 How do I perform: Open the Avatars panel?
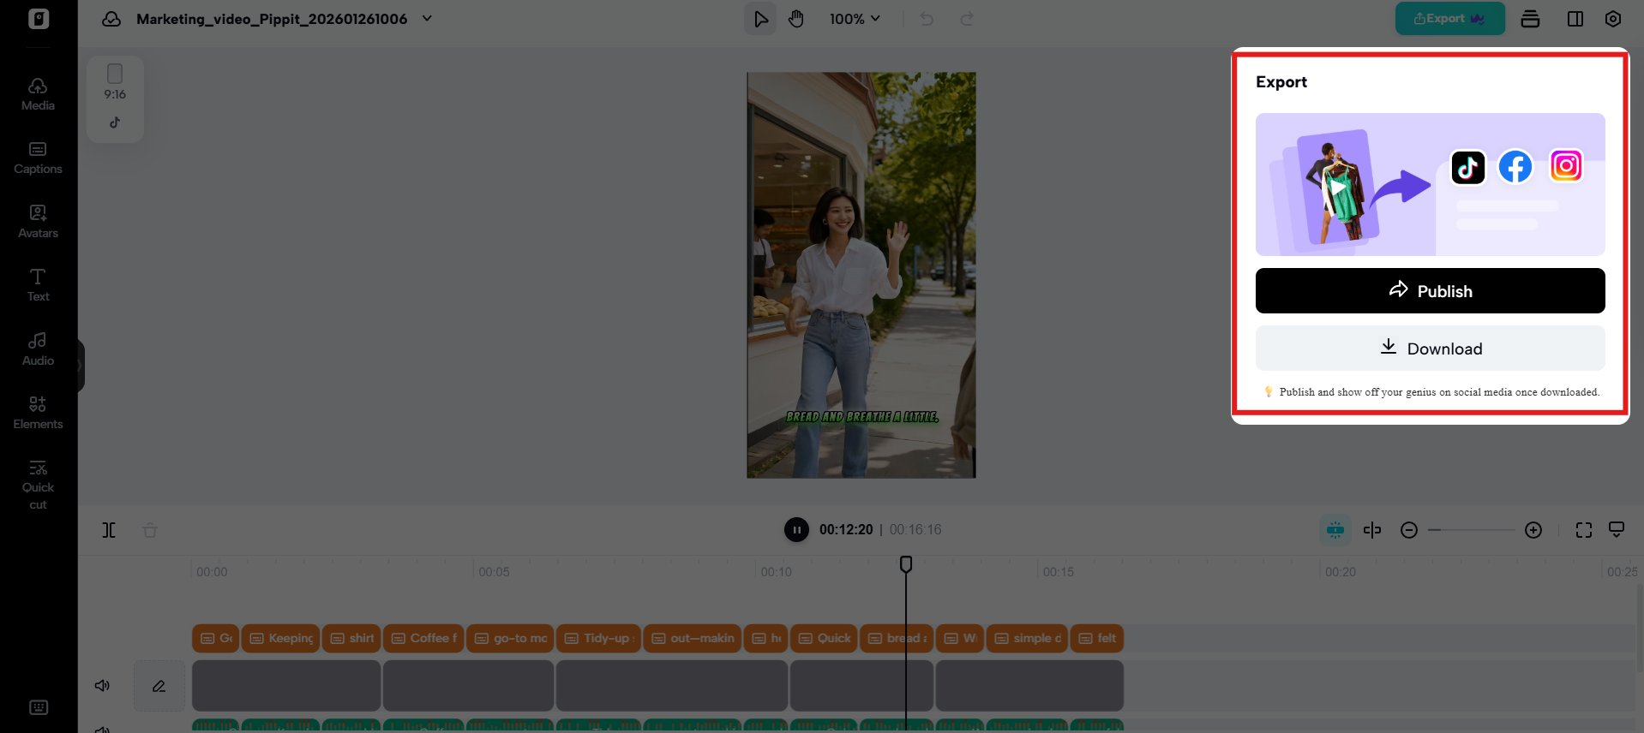[38, 222]
